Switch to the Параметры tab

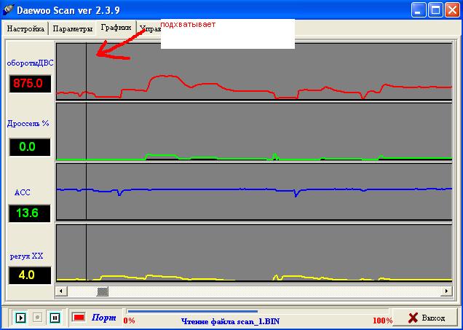[x=72, y=29]
